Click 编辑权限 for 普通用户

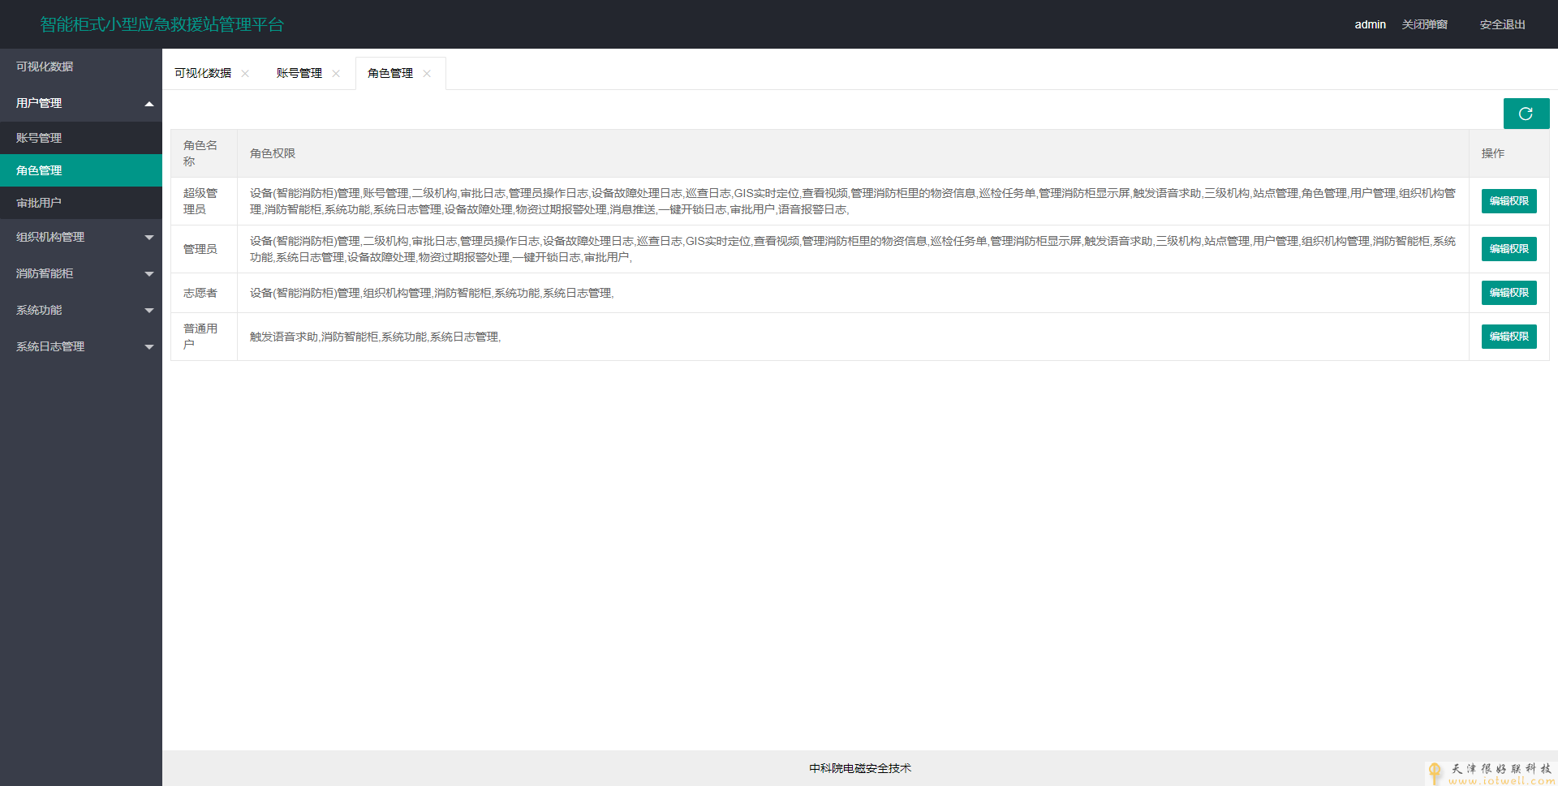[1509, 337]
